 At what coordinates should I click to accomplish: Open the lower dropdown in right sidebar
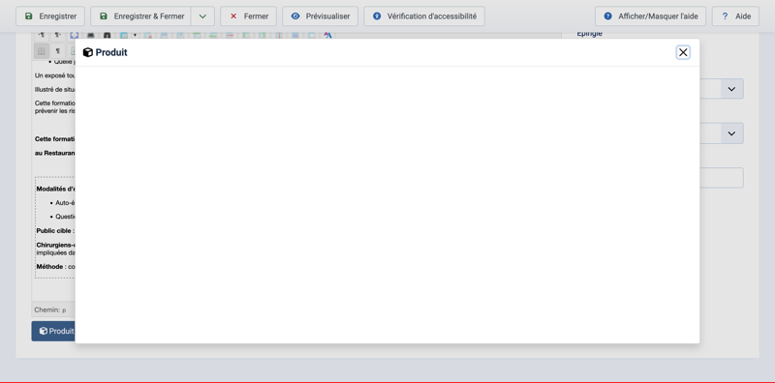pos(731,133)
